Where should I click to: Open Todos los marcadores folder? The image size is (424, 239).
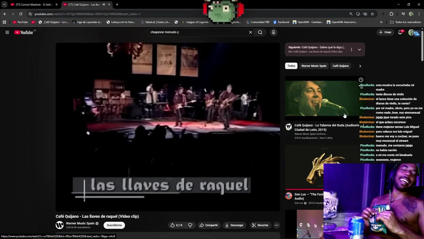(x=405, y=22)
